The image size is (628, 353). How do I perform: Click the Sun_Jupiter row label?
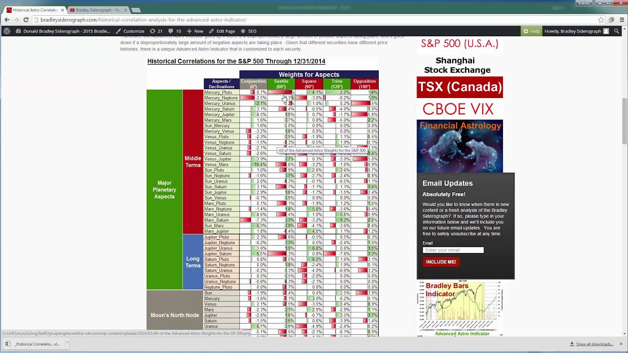[221, 192]
